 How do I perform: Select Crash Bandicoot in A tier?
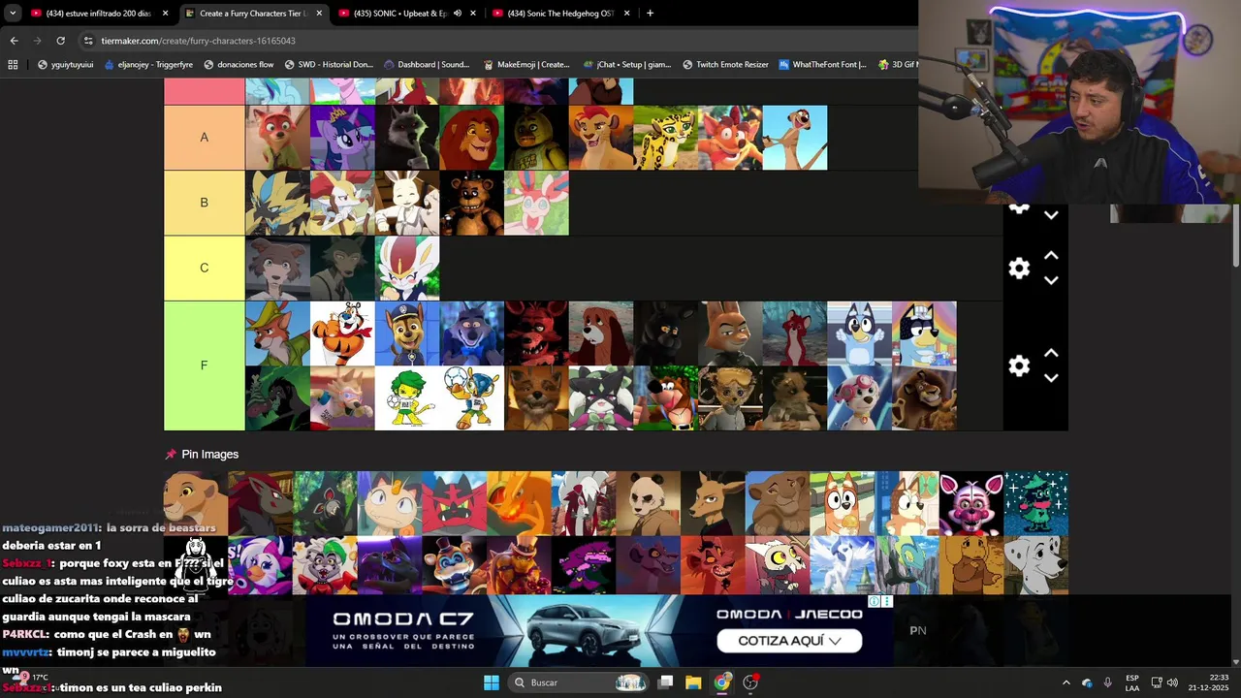pos(730,138)
